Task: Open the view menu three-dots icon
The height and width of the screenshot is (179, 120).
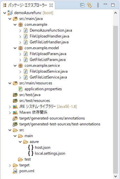Action: click(x=98, y=5)
